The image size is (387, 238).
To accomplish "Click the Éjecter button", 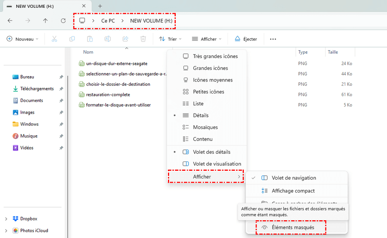I will pyautogui.click(x=246, y=39).
